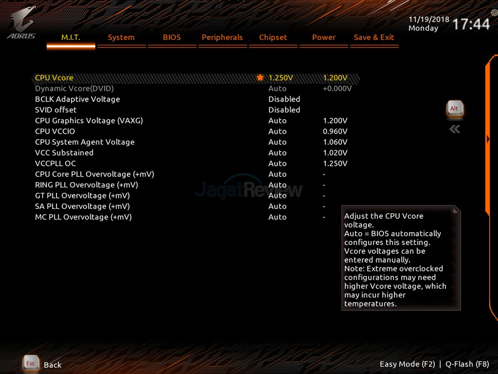
Task: Open the Chipset tab
Action: (x=273, y=38)
